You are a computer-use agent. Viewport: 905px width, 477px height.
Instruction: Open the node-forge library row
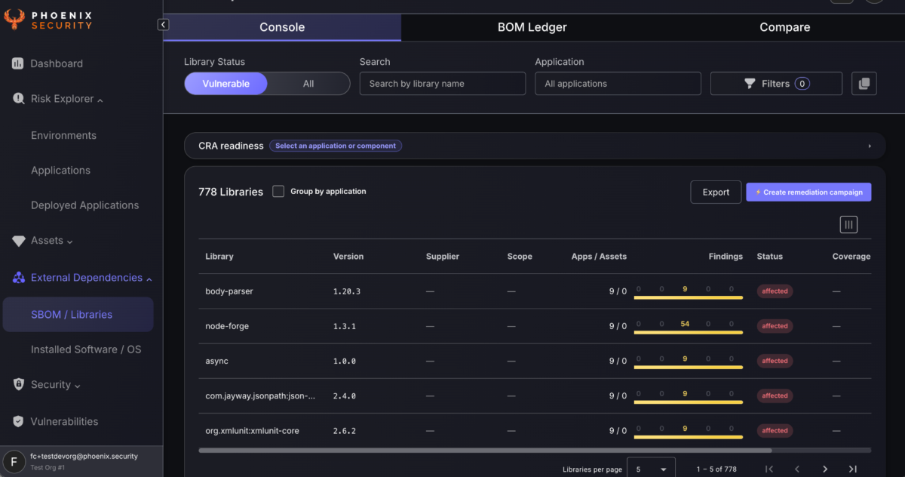[535, 326]
